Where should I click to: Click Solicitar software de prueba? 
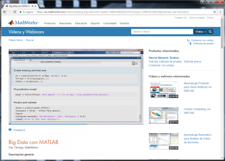tap(165, 61)
